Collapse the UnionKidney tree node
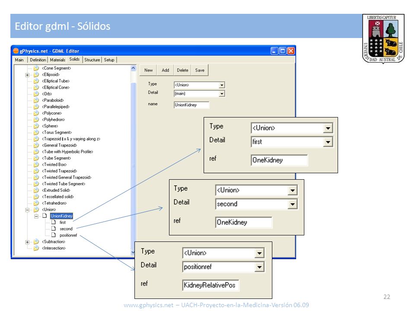The image size is (415, 311). 36,216
